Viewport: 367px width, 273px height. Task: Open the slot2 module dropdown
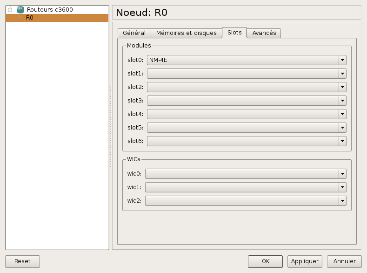point(247,87)
